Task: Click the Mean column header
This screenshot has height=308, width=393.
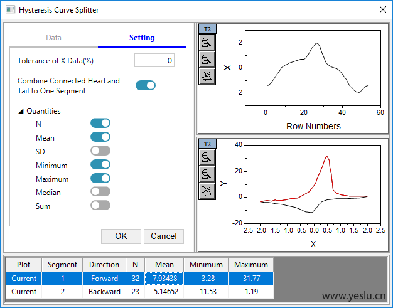Action: coord(164,265)
